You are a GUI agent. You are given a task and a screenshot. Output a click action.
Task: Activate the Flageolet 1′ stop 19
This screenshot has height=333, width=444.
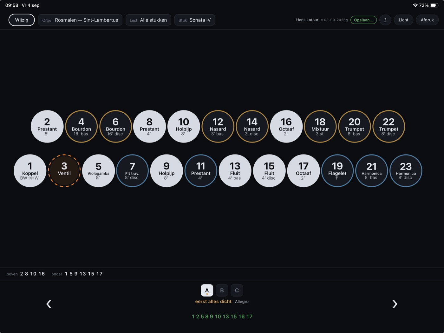[337, 171]
